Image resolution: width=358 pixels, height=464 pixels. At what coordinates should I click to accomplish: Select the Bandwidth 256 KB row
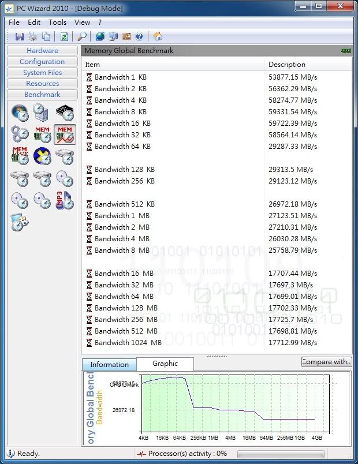click(217, 181)
